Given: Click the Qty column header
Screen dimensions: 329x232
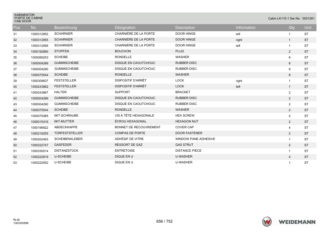Looking at the screenshot, I should click(291, 27).
